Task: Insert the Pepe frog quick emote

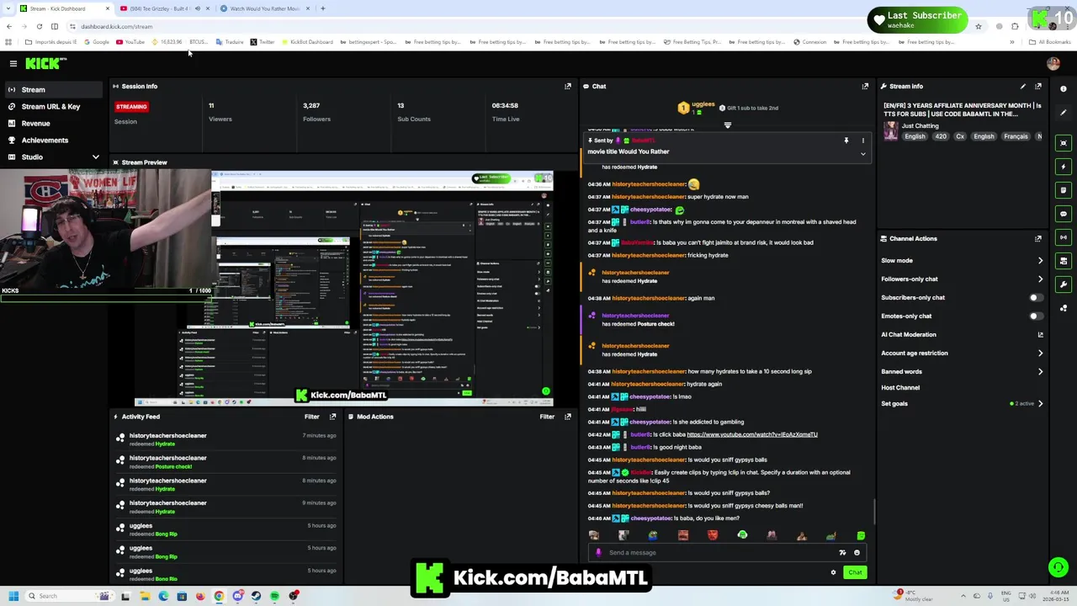Action: pos(653,535)
